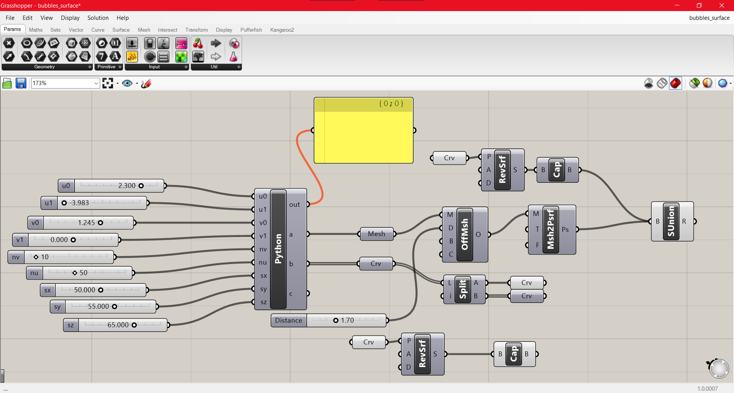Image resolution: width=734 pixels, height=393 pixels.
Task: Click the Distance slider grip at 1.70
Action: click(336, 321)
